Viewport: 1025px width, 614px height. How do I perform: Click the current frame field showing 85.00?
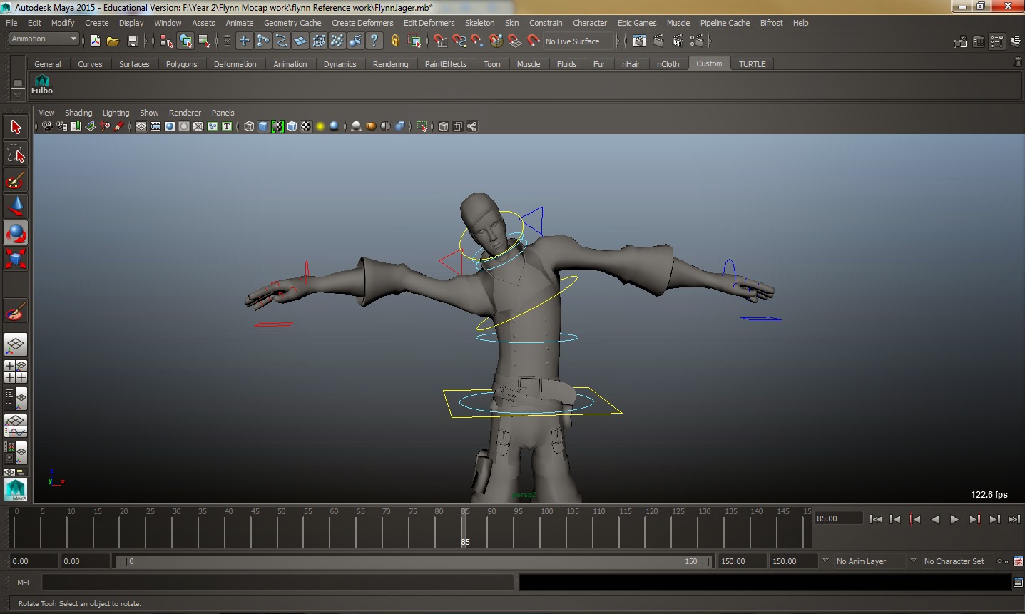(x=839, y=518)
